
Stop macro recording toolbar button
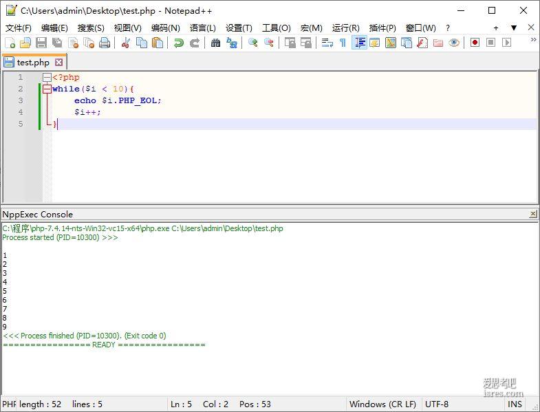pyautogui.click(x=490, y=43)
